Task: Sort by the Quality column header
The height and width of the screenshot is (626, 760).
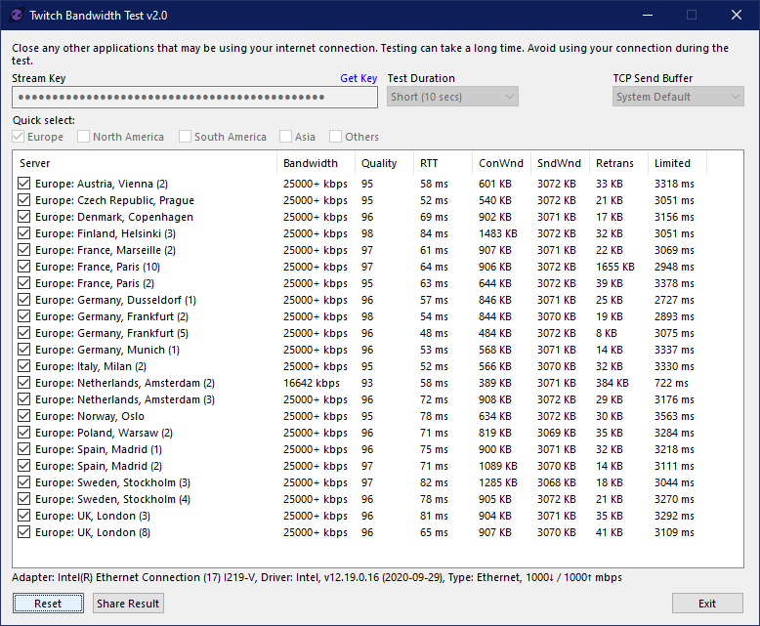Action: tap(384, 163)
